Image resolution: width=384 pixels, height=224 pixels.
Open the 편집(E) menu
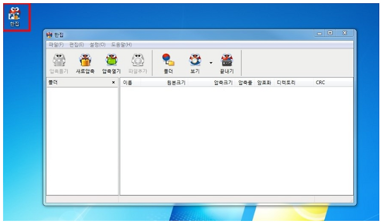[x=77, y=45]
